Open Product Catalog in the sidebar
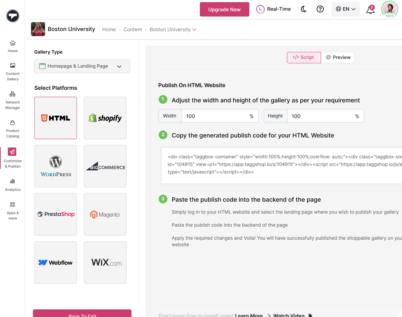Screen dimensions: 402x317 [13, 129]
